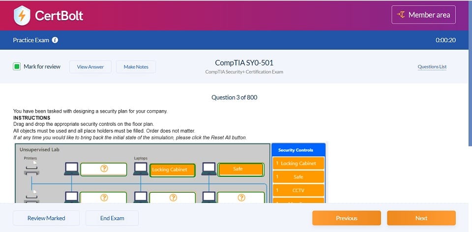Click the laptop icon beside the Safe placeholder
Screen dimensions: 472x232
click(209, 169)
